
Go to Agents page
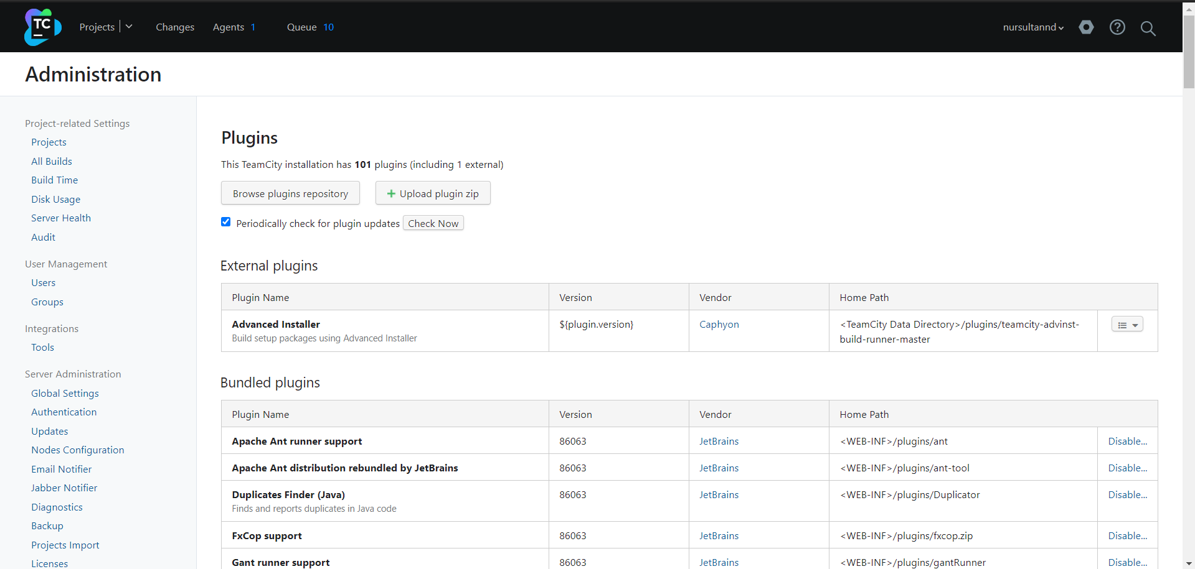(x=228, y=27)
